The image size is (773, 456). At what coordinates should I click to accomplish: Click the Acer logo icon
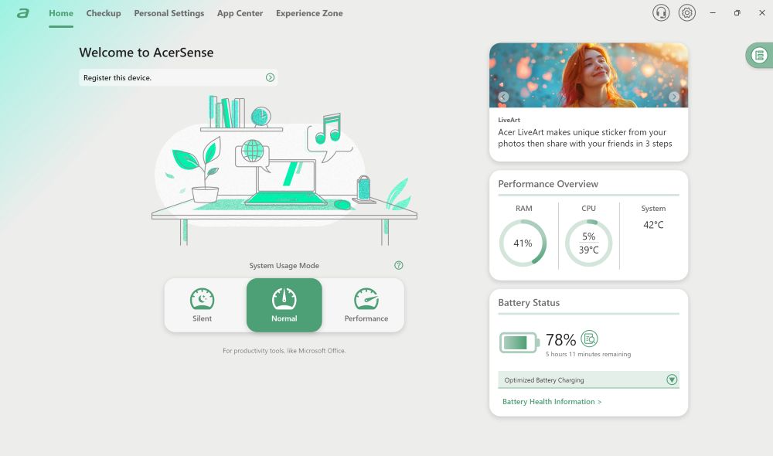(x=23, y=13)
